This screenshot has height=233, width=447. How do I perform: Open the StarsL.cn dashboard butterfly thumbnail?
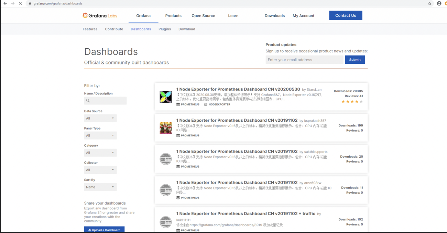click(165, 97)
